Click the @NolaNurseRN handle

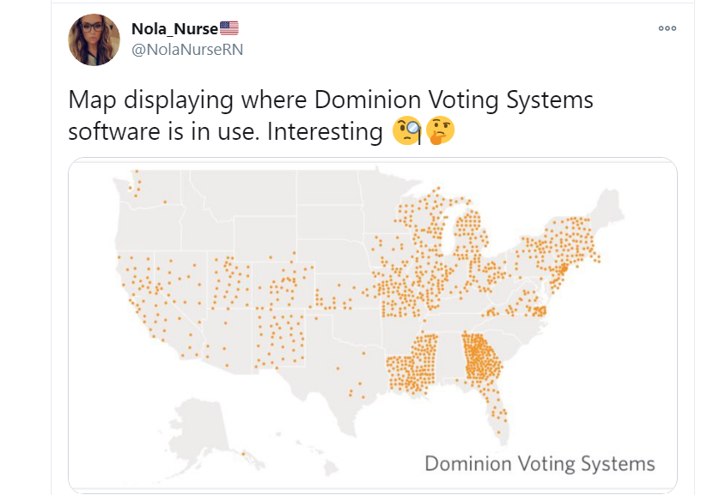tap(186, 50)
